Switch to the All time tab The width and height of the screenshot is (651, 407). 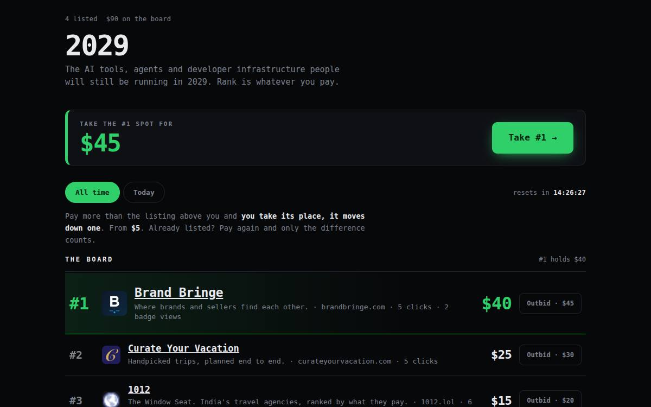[x=92, y=192]
